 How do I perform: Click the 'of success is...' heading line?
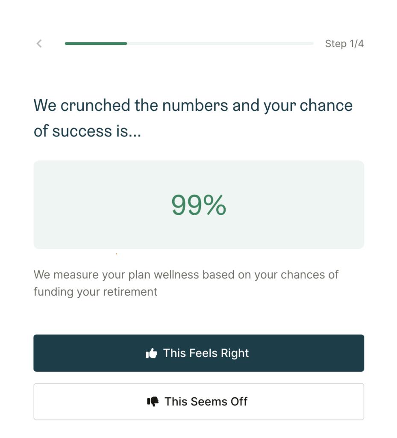point(87,131)
